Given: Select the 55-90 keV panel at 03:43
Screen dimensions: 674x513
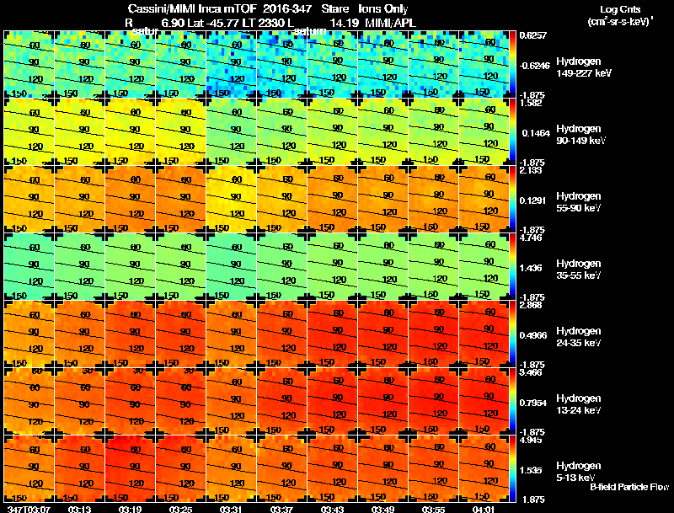Looking at the screenshot, I should click(333, 200).
